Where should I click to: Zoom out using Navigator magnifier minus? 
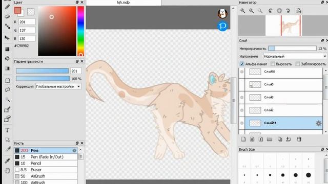[x=251, y=11]
